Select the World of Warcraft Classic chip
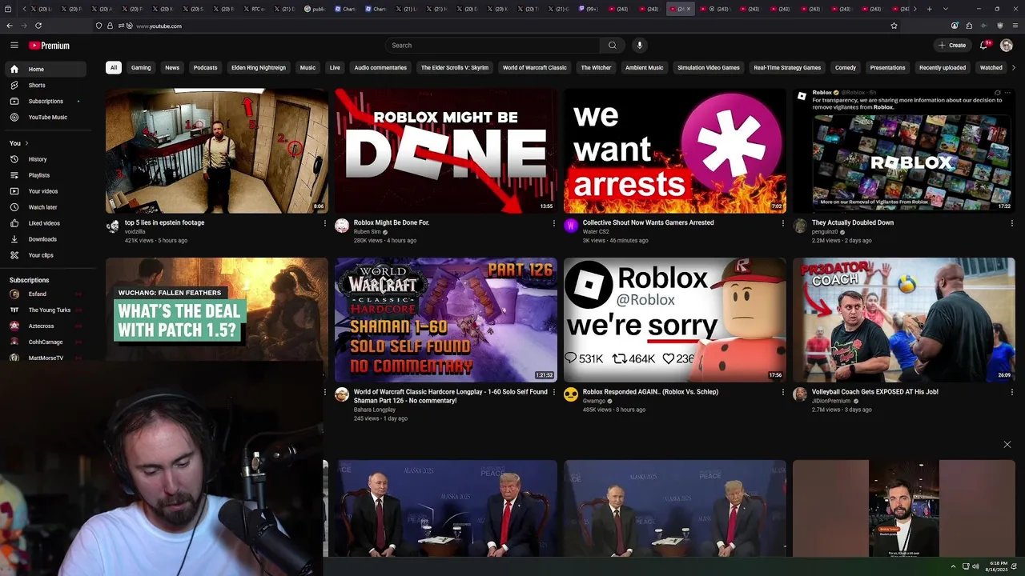1025x576 pixels. [534, 68]
